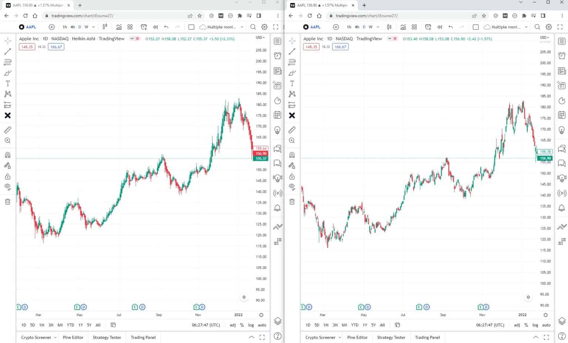
Task: Switch to the Pine Editor tab
Action: point(73,337)
